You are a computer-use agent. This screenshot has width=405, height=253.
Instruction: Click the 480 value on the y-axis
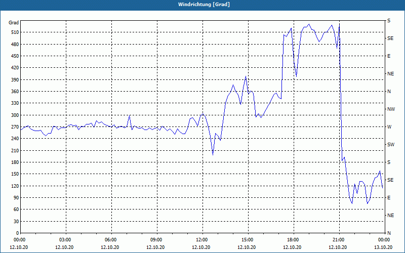[15, 44]
